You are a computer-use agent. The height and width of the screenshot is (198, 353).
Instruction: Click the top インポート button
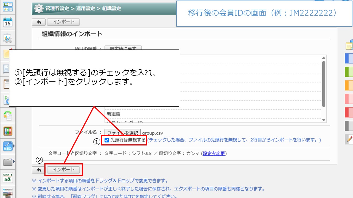click(63, 22)
